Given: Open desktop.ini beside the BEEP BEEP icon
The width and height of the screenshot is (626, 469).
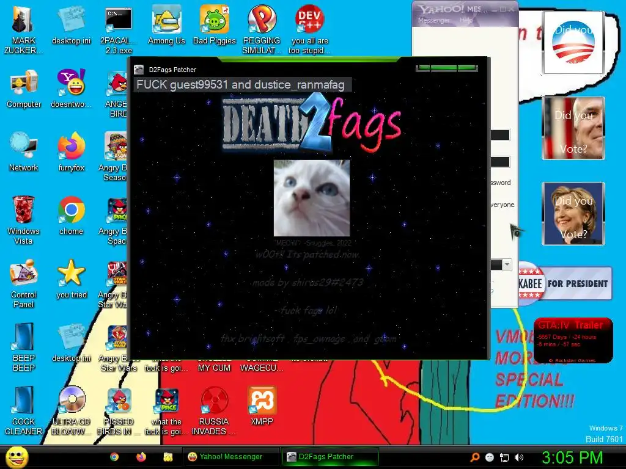Looking at the screenshot, I should 71,342.
